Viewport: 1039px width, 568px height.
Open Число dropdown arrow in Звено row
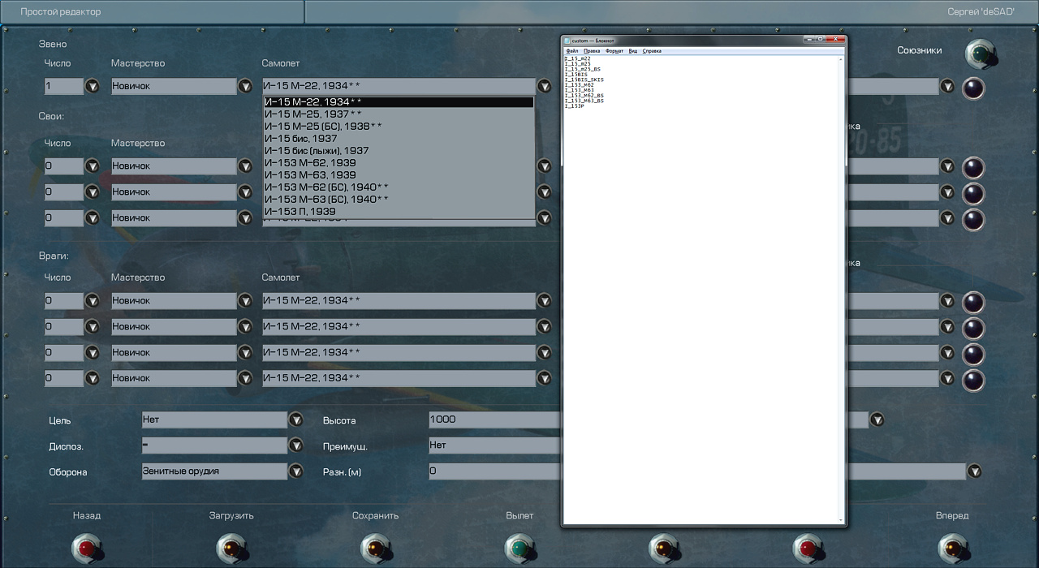93,85
